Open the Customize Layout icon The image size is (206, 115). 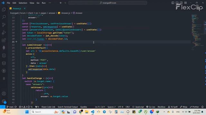[185, 3]
